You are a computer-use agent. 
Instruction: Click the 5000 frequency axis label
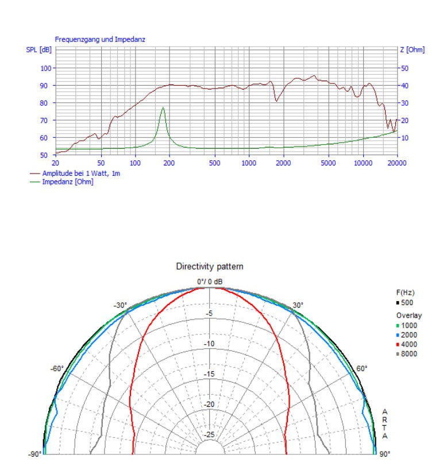pyautogui.click(x=328, y=163)
